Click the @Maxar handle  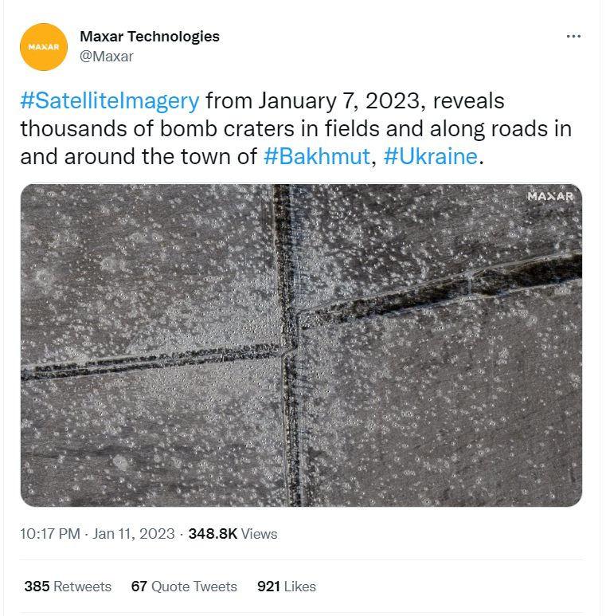[107, 56]
